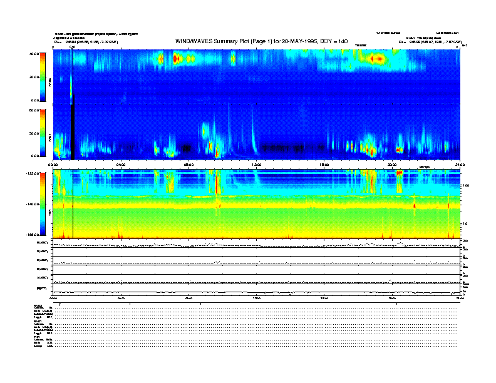Click the "10" frequency tick right of TNR
The image size is (496, 383).
click(x=465, y=224)
